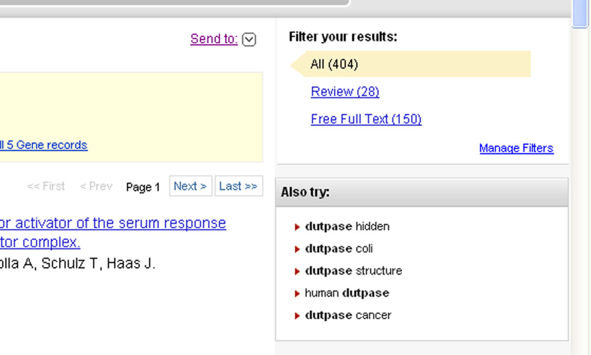
Task: Click the search box at the top
Action: (173, 2)
